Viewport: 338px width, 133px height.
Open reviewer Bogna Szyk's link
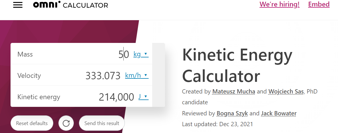click(232, 113)
